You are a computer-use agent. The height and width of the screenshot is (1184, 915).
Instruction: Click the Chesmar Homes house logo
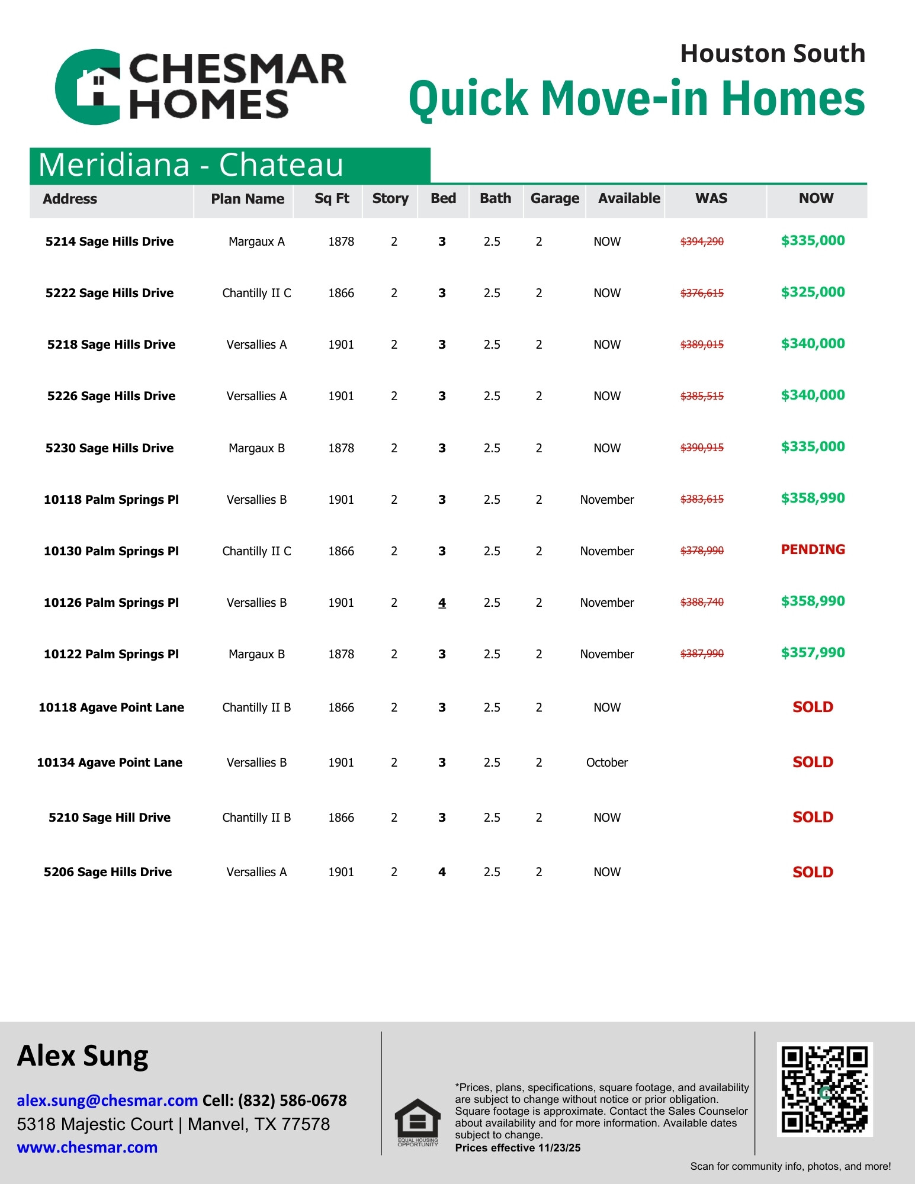pyautogui.click(x=89, y=87)
